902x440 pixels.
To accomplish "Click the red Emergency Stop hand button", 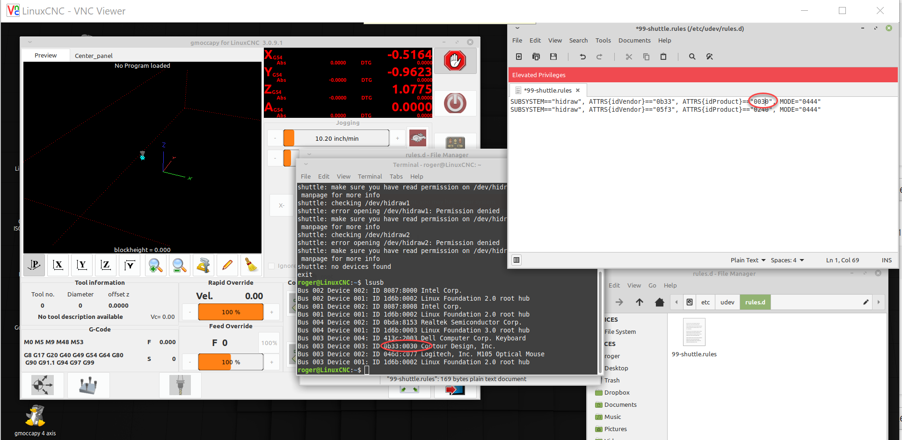I will (x=455, y=61).
